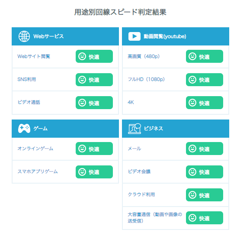This screenshot has width=237, height=236.
Task: Click the 快適 badge for クラウド利用
Action: point(205,195)
